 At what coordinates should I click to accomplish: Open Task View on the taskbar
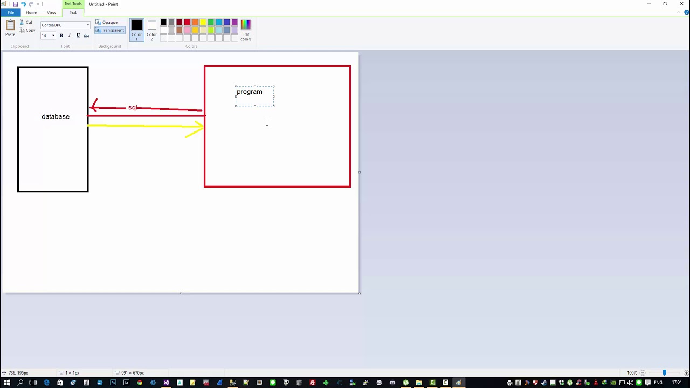[33, 383]
